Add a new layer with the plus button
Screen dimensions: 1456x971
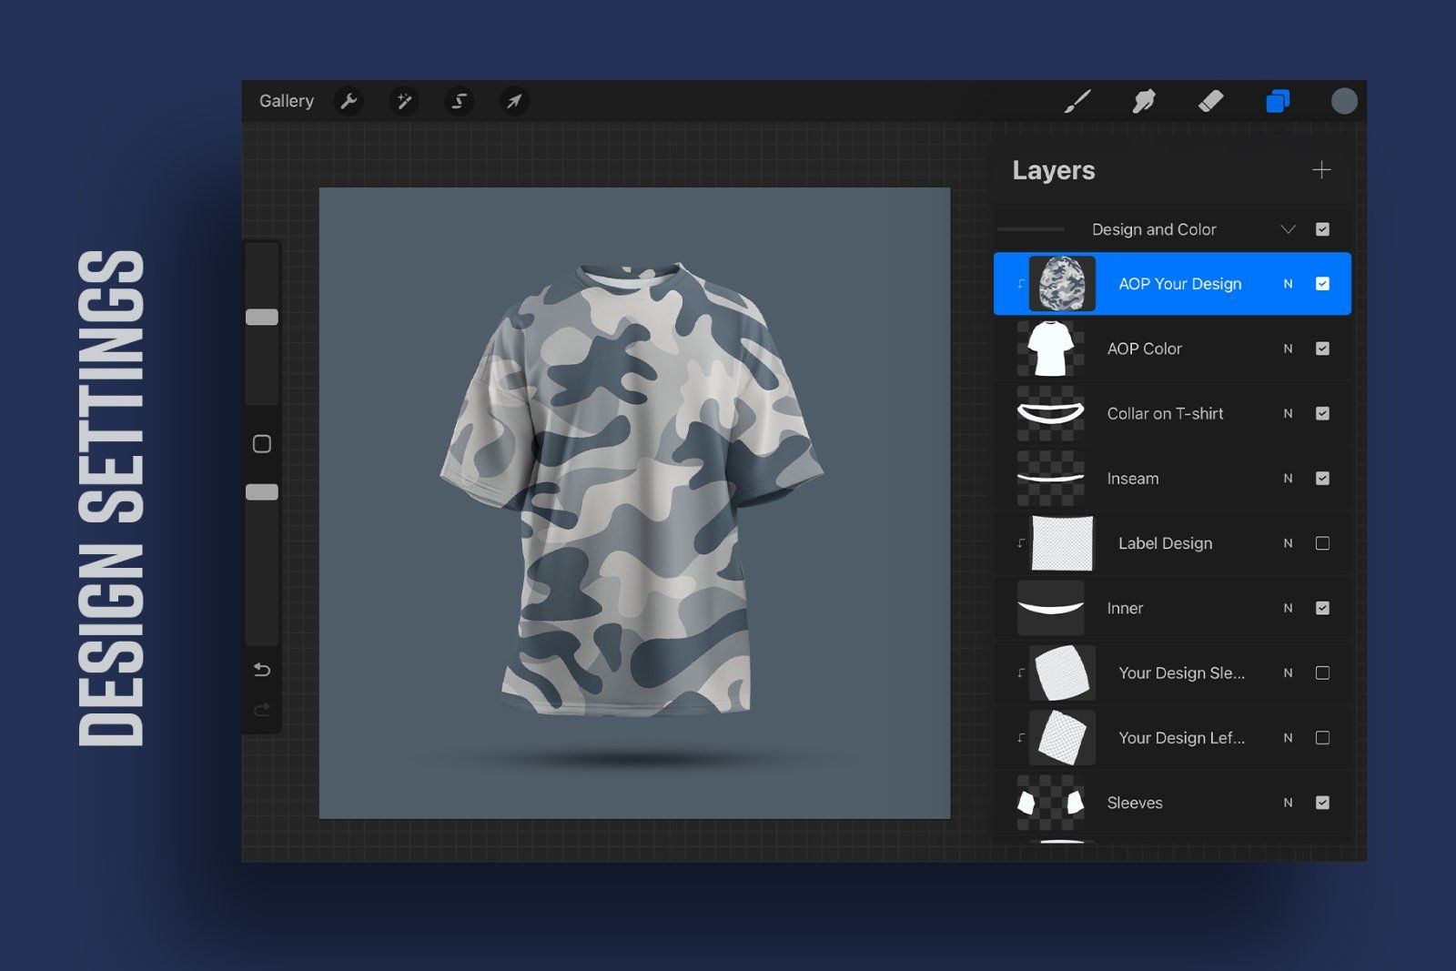[1321, 170]
